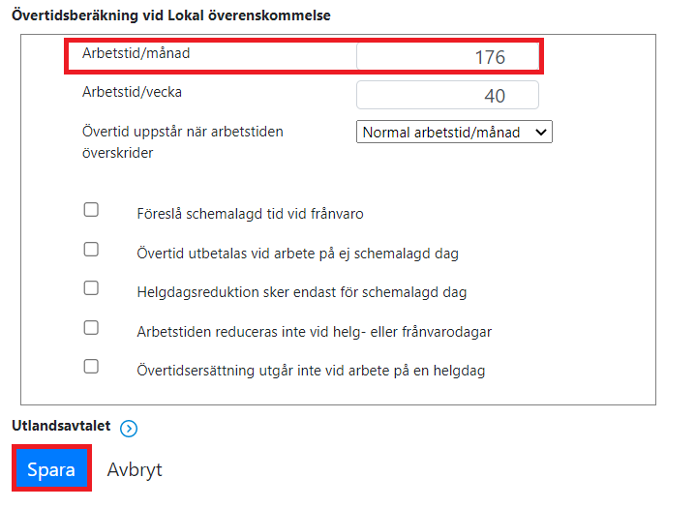Click the Övertidsersättning utgår inte label text
The height and width of the screenshot is (508, 696).
click(x=311, y=371)
